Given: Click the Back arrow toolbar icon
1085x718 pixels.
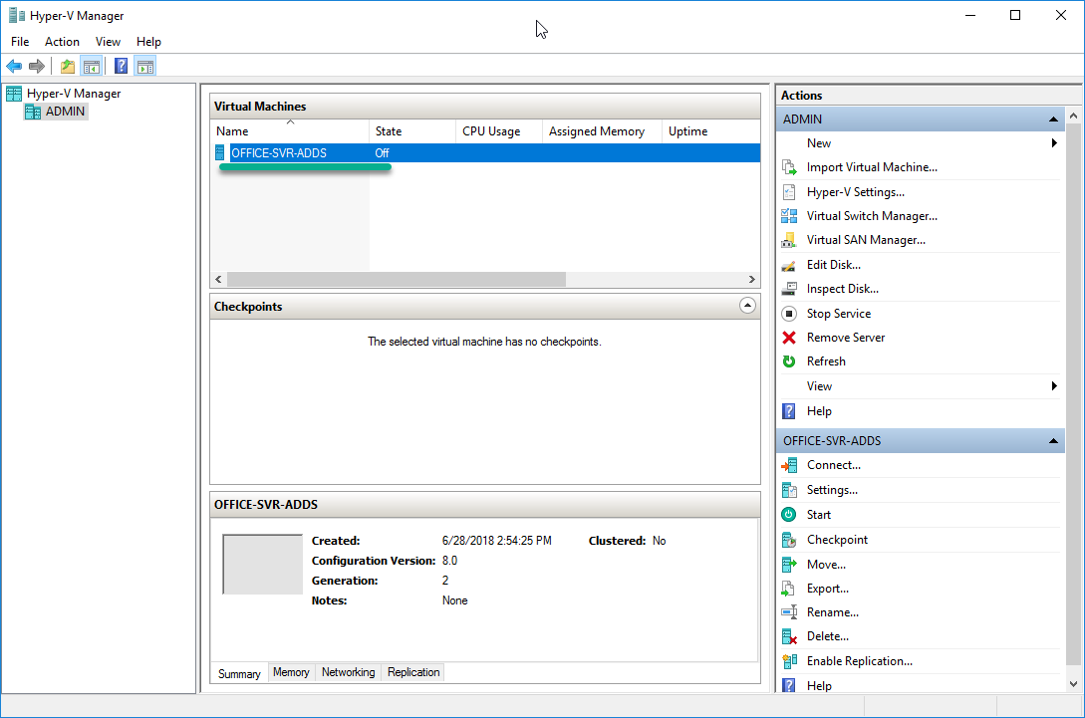Looking at the screenshot, I should click(x=14, y=67).
